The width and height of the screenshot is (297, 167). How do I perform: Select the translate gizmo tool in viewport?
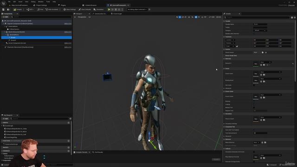pos(180,17)
